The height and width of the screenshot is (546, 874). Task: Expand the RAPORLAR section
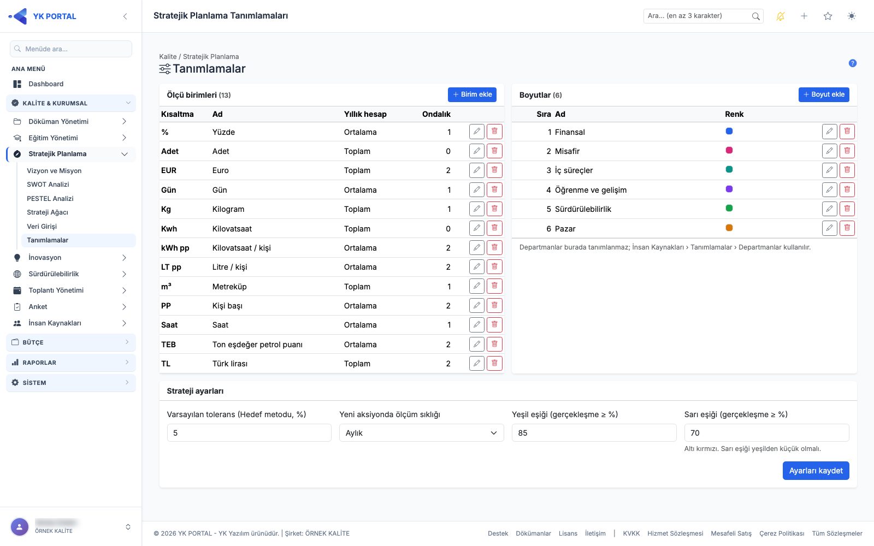pos(71,363)
